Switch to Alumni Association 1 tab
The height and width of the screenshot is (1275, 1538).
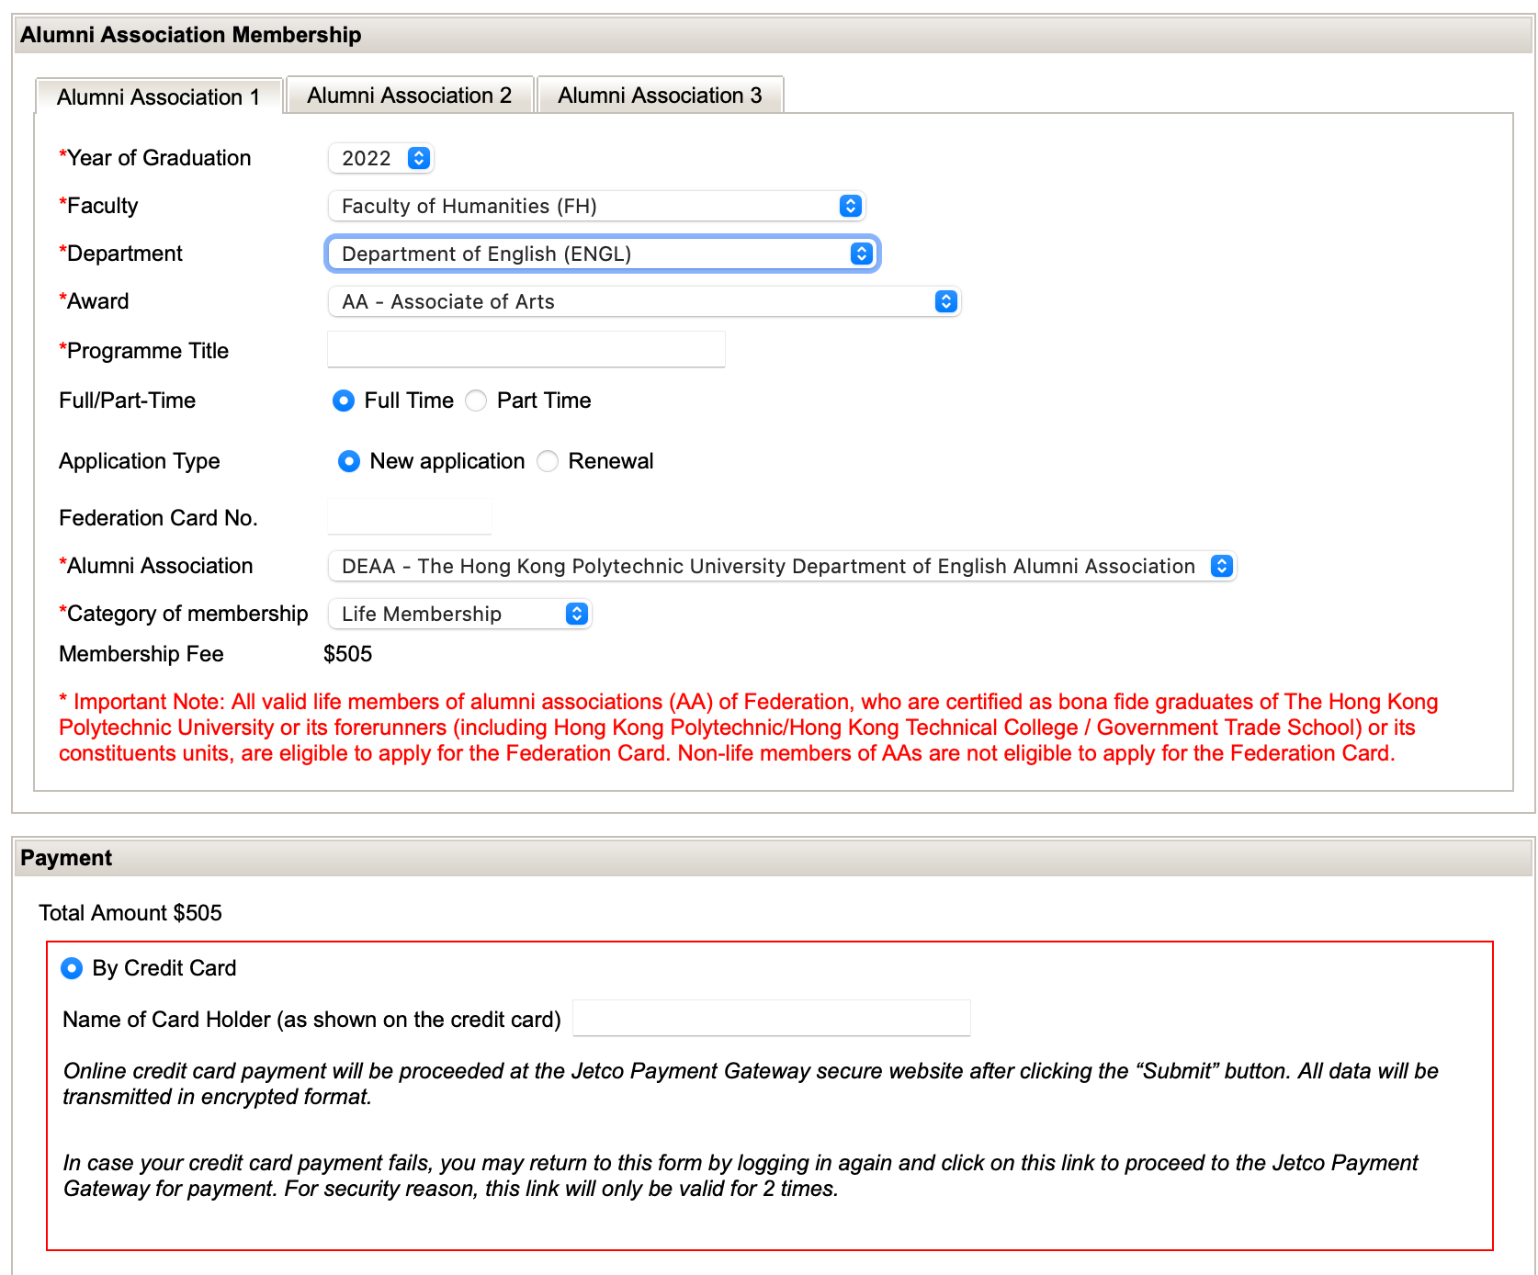(158, 96)
